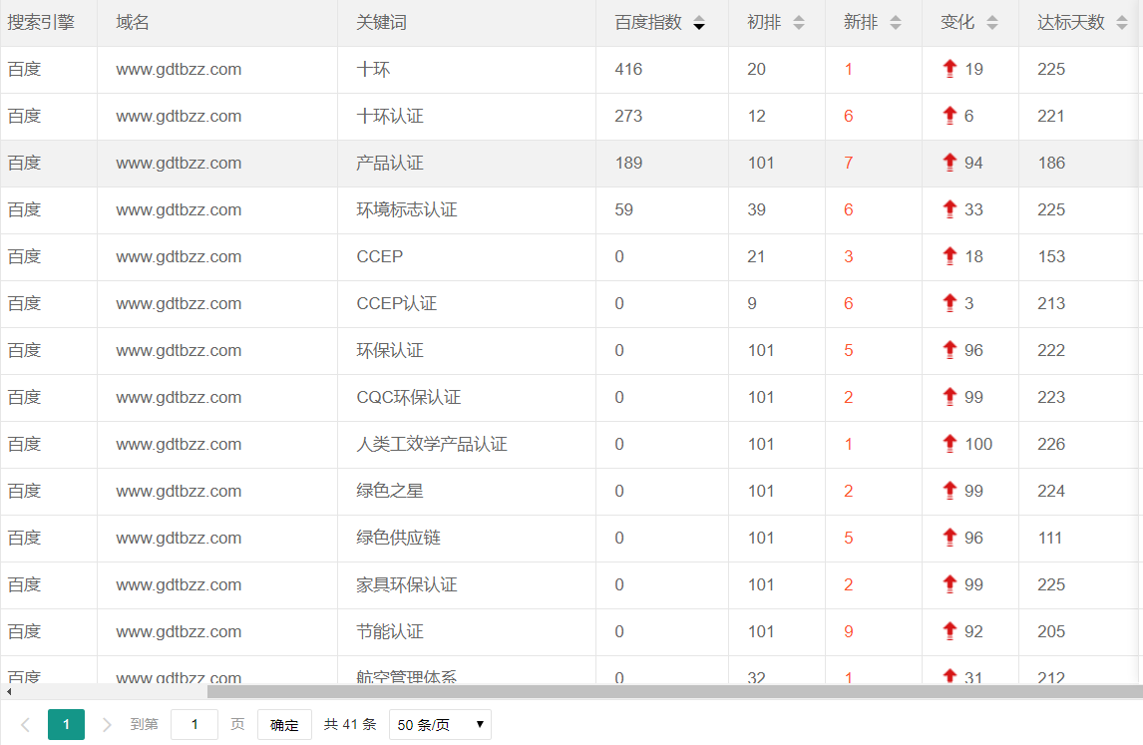The width and height of the screenshot is (1143, 745).
Task: Click the next page arrow icon
Action: point(107,725)
